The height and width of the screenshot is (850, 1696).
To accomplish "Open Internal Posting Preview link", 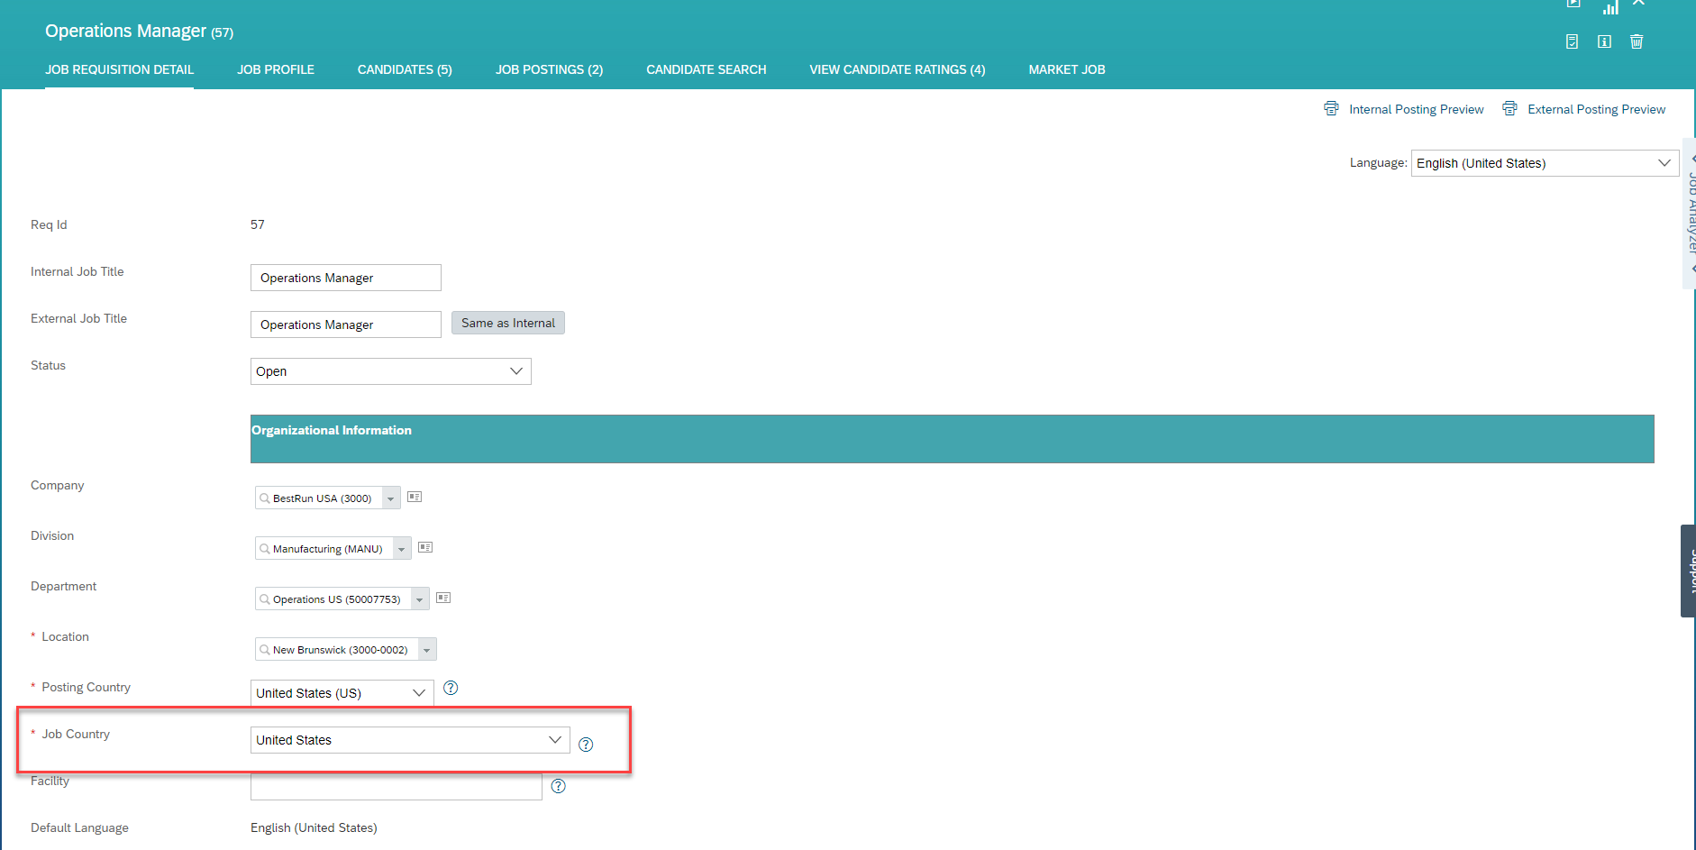I will [1416, 109].
